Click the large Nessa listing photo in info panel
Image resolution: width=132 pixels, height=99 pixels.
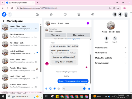(x=111, y=26)
